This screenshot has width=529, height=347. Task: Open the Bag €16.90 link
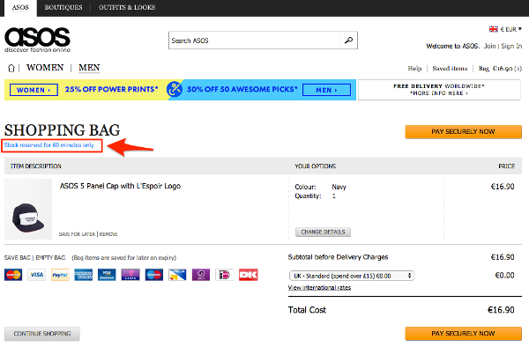500,69
